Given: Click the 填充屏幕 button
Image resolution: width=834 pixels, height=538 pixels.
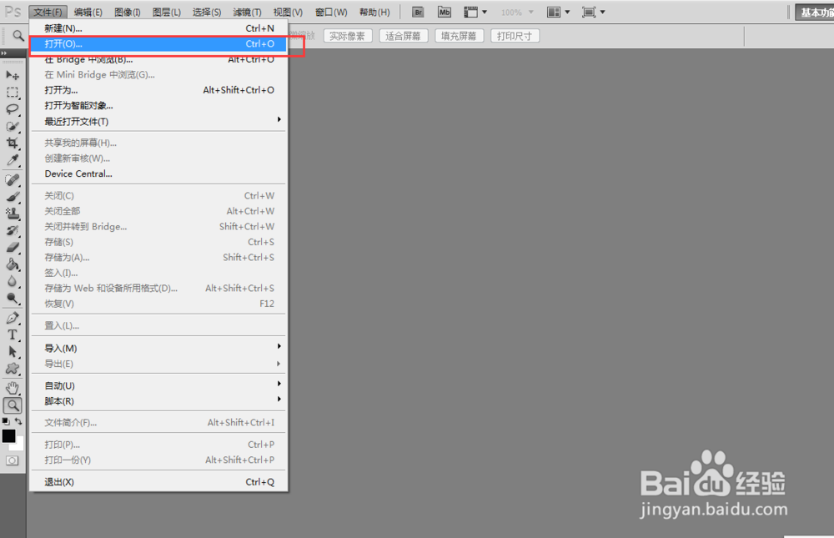Looking at the screenshot, I should pos(459,36).
